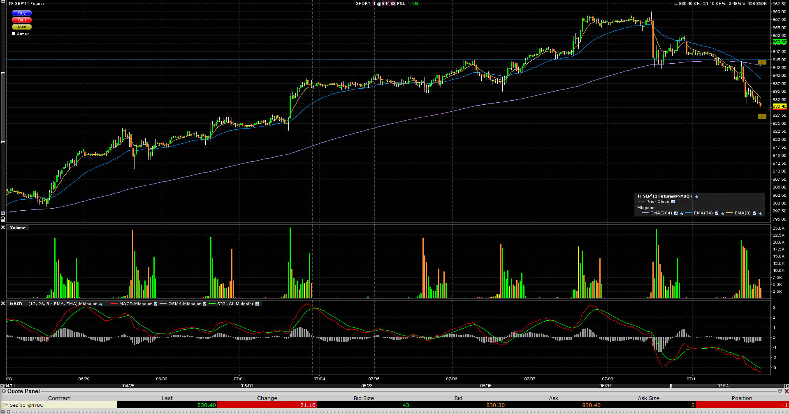Toggle SIGNAL Midpoint line checkbox
Viewport: 789px width, 414px height.
(x=257, y=304)
